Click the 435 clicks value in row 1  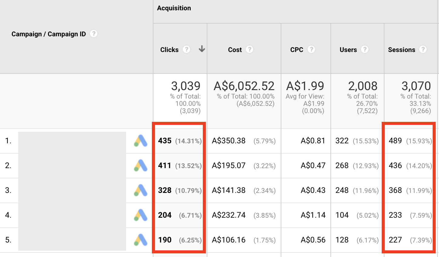click(165, 141)
